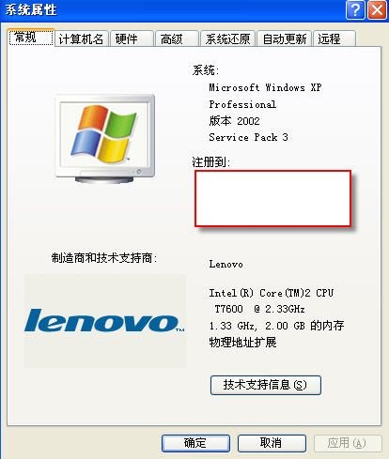Screen dimensions: 389x459
Task: Confirm with the 确定 button
Action: [x=195, y=443]
